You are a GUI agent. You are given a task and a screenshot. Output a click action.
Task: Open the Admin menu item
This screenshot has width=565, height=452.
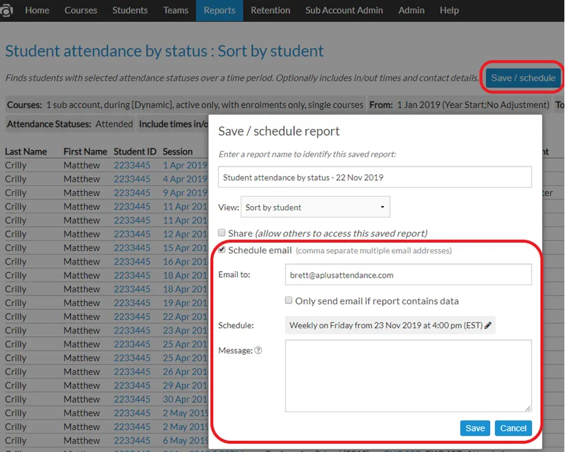[411, 11]
